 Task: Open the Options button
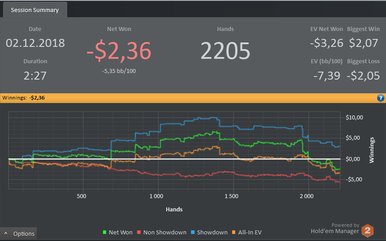[18, 233]
